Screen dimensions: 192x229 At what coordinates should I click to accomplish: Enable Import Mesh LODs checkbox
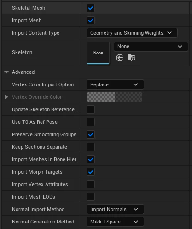pyautogui.click(x=91, y=197)
